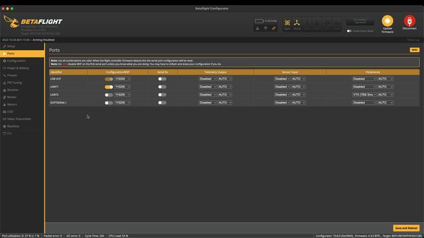Click the Betaflight logo
The image size is (424, 238).
point(33,22)
